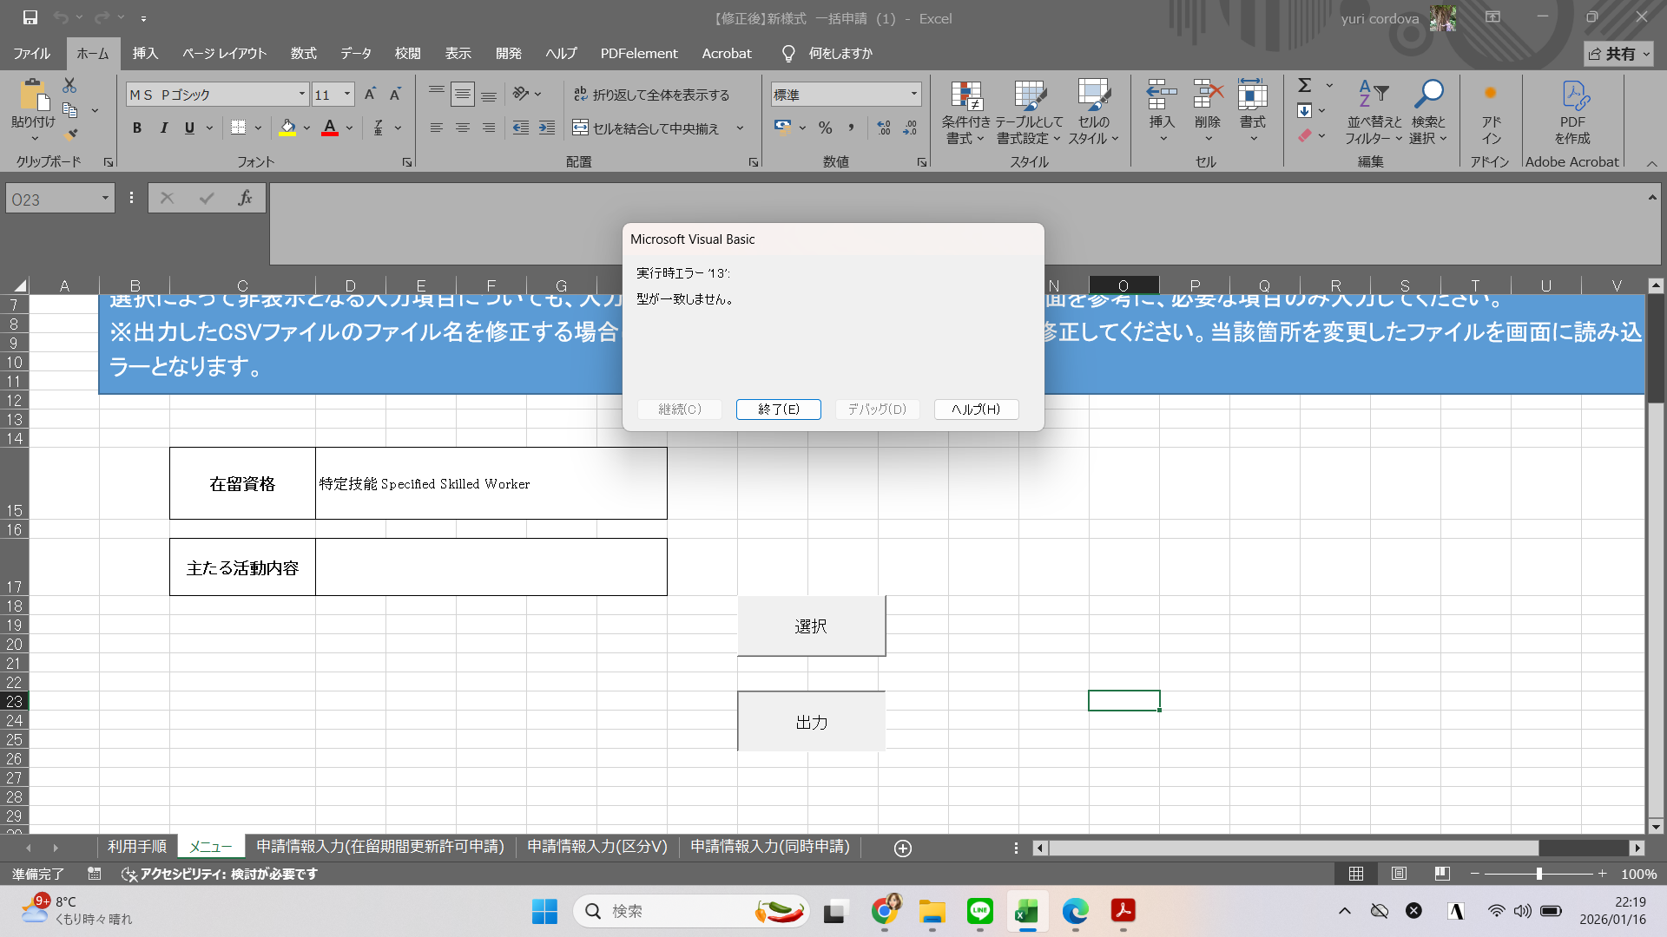Click the increase decimal places icon

tap(884, 128)
